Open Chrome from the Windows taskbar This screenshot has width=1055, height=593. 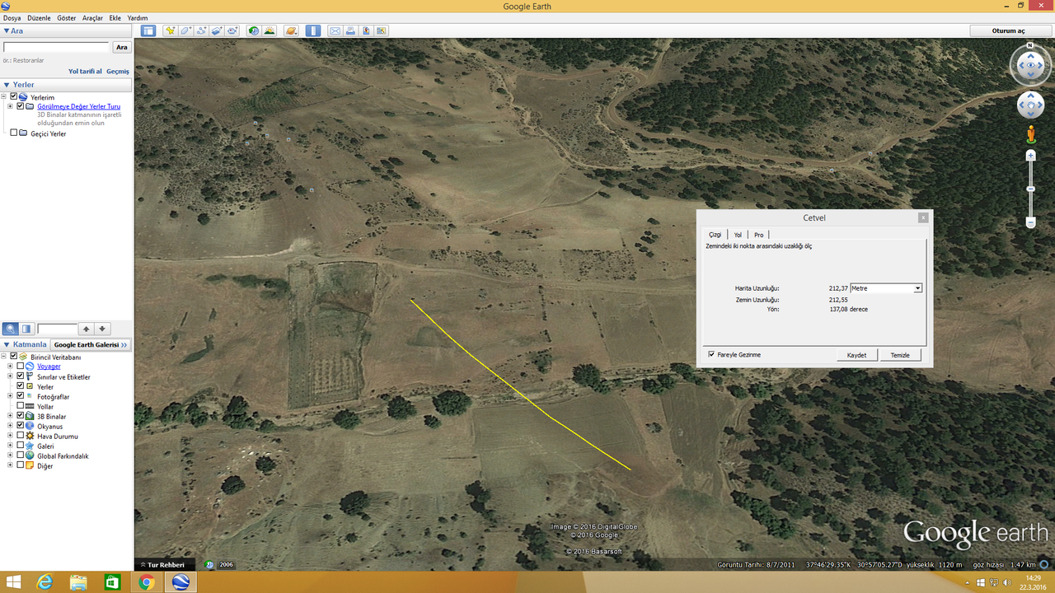click(x=147, y=582)
